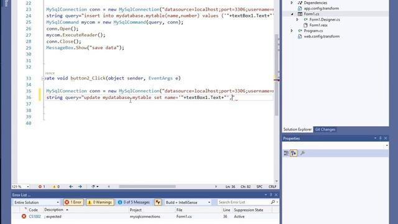Click the Alphabetical sort icon in Properties
The width and height of the screenshot is (398, 224).
click(294, 153)
